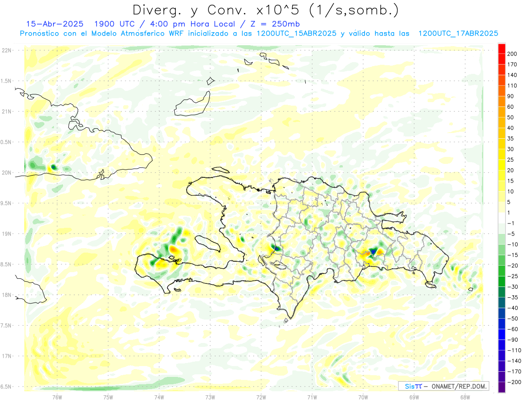Click the '76W' longitude label
Screen dimensions: 522x403
coord(57,396)
